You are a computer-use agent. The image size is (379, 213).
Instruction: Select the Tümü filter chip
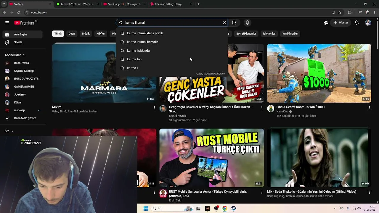(58, 34)
